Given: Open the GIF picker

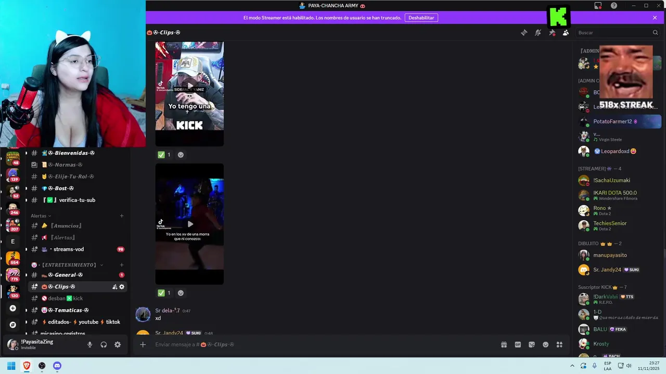Looking at the screenshot, I should tap(518, 344).
